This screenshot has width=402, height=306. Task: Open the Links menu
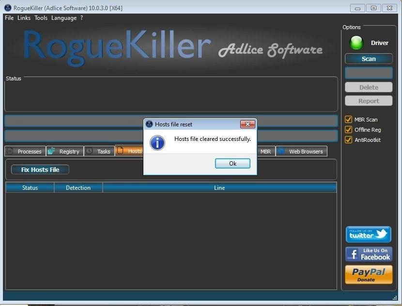tap(24, 18)
